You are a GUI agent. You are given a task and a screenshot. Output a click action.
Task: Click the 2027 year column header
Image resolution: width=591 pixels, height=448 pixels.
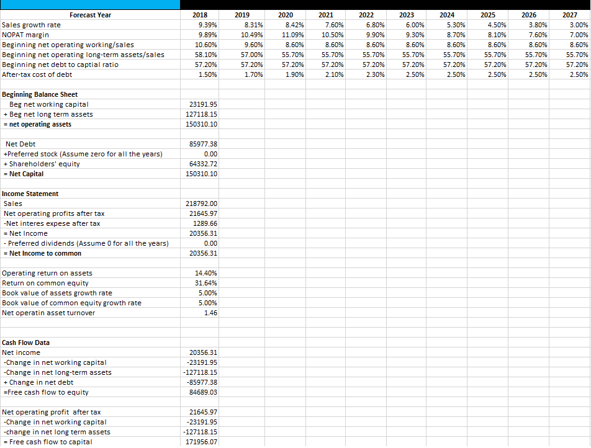[570, 15]
